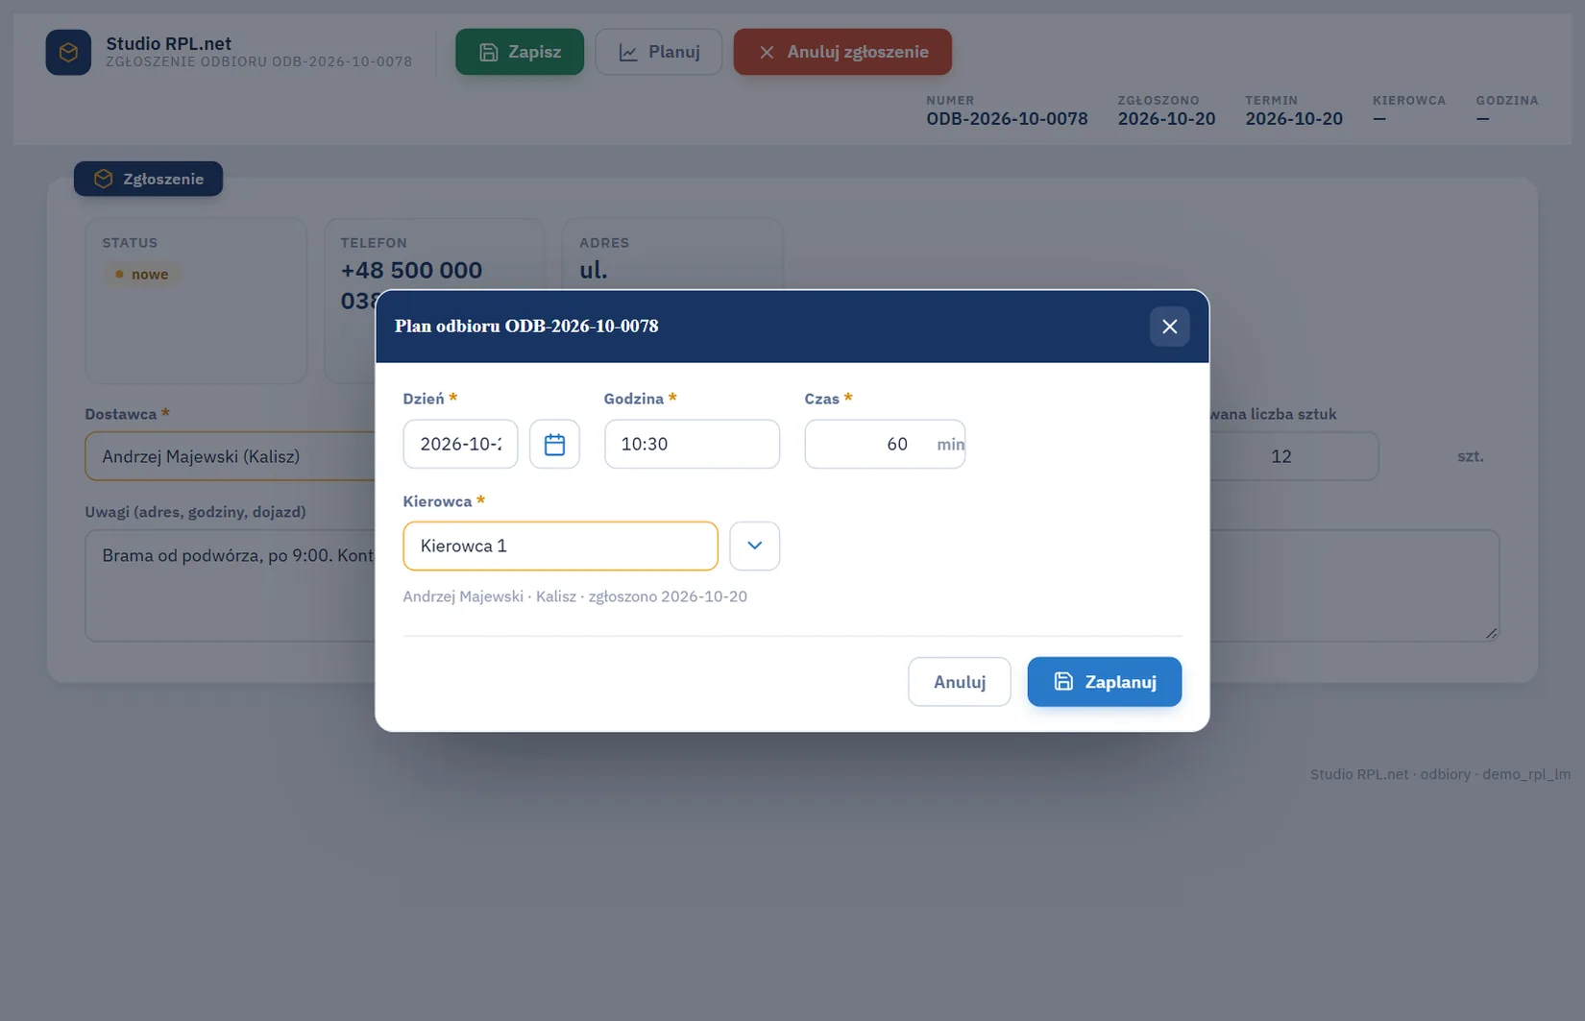
Task: Expand the Kierowca dropdown chevron
Action: pyautogui.click(x=754, y=546)
